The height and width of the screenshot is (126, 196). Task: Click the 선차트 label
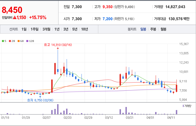[x=14, y=29]
